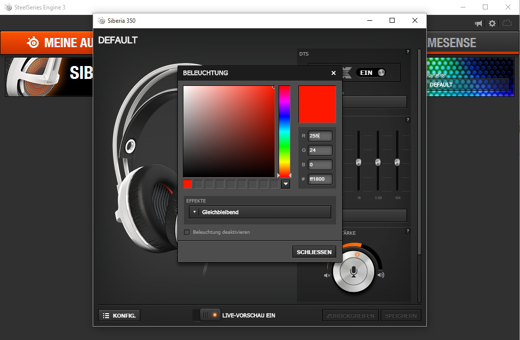
Task: Click the large red color preview box
Action: pos(317,104)
